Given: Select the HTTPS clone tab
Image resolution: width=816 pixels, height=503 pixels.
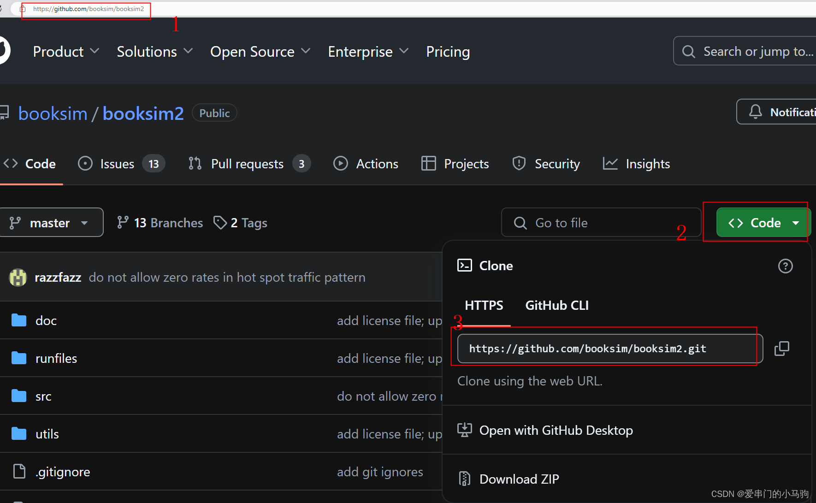Looking at the screenshot, I should [x=484, y=305].
